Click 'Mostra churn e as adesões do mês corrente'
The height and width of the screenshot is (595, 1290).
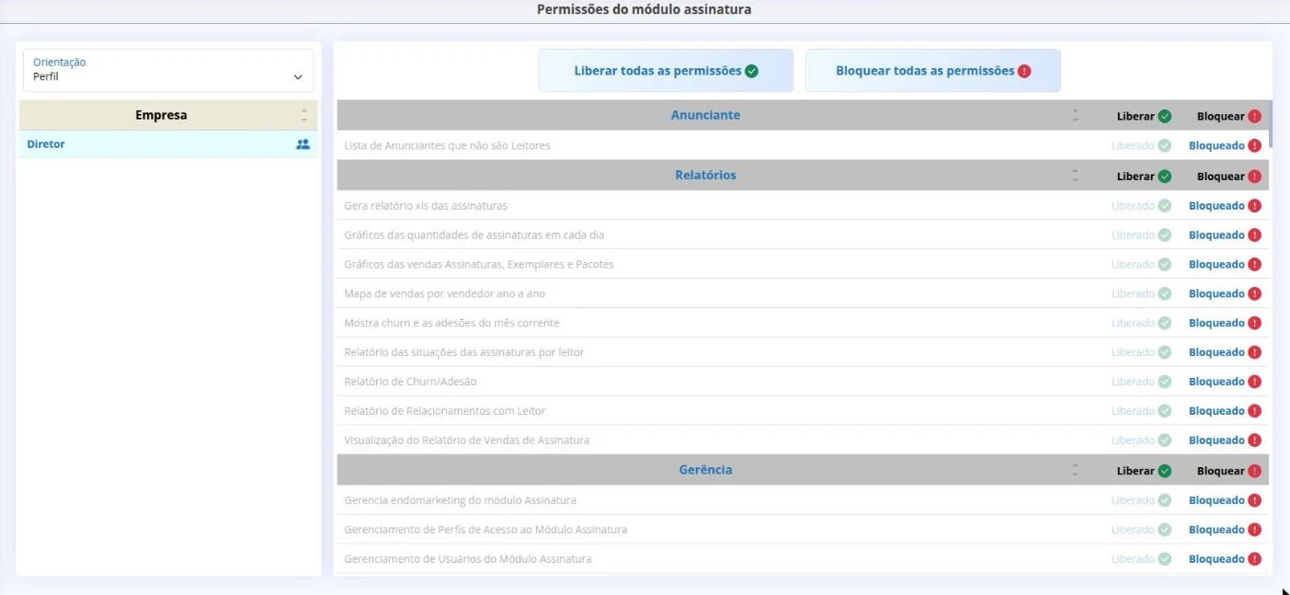451,324
